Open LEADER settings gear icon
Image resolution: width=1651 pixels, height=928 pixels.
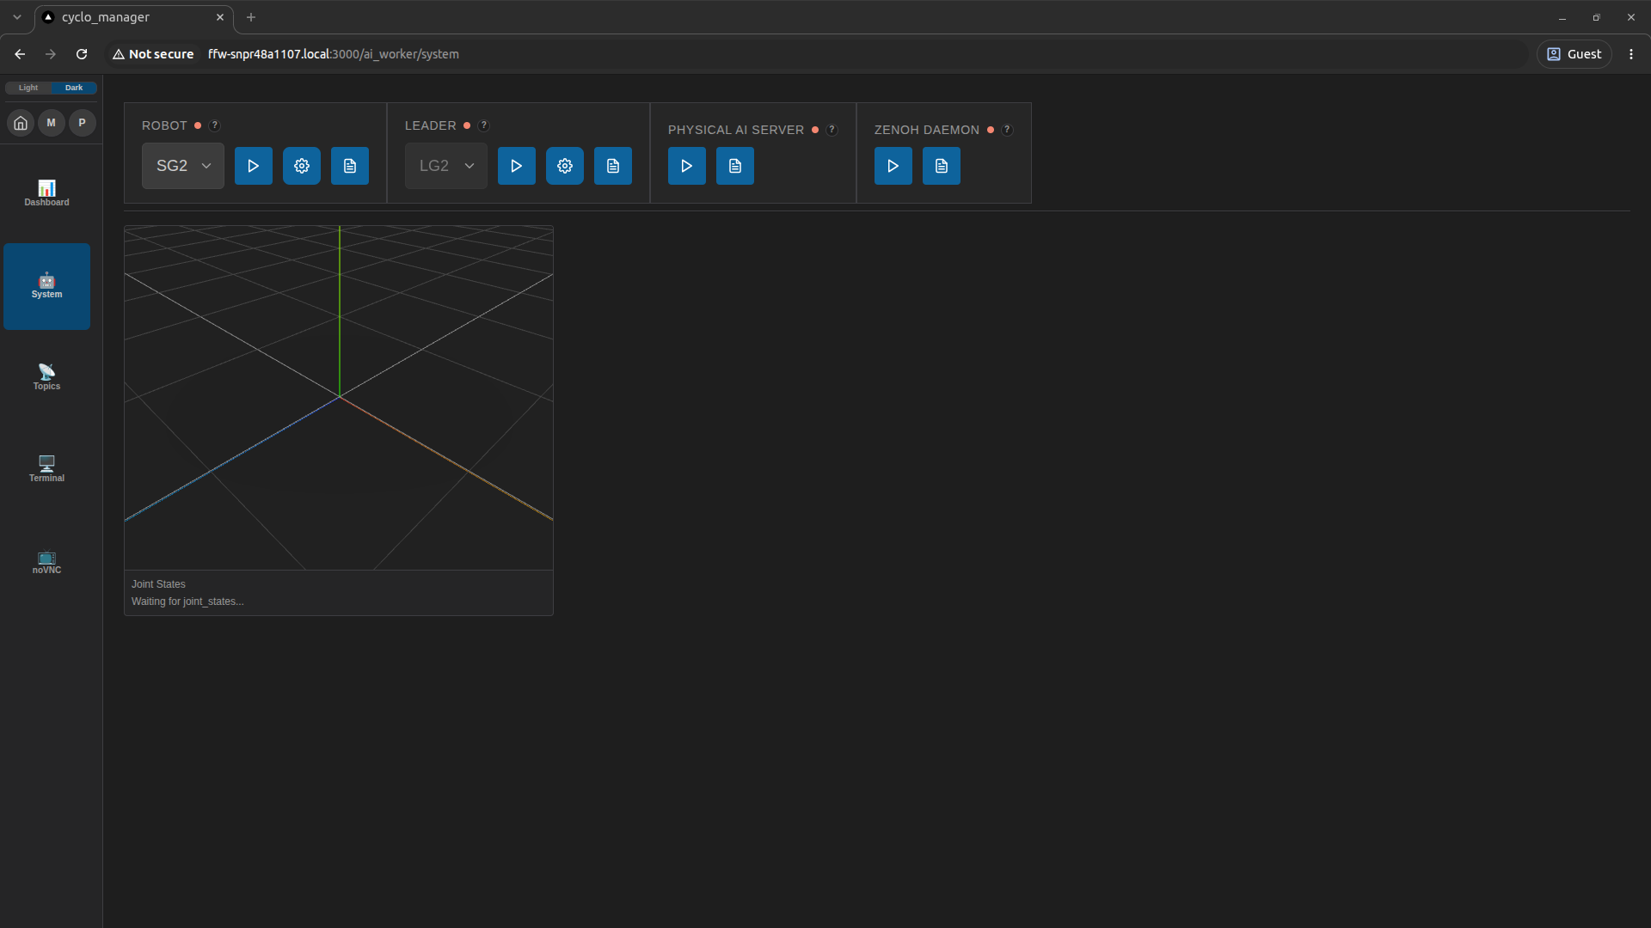coord(565,166)
